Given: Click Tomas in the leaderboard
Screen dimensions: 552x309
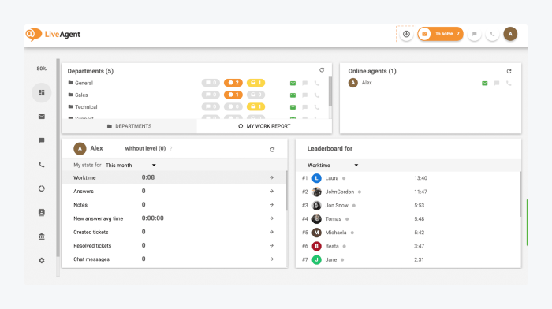Looking at the screenshot, I should click(x=333, y=219).
